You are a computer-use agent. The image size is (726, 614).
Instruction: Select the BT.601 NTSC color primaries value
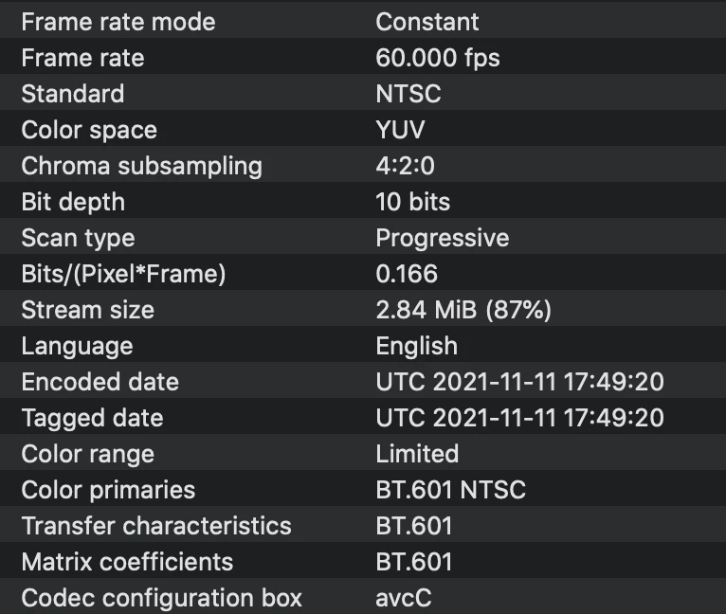point(450,490)
